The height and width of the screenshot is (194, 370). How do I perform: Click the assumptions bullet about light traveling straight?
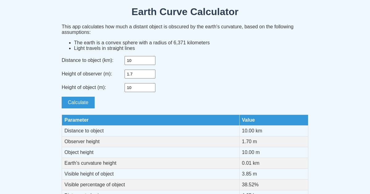pos(104,48)
